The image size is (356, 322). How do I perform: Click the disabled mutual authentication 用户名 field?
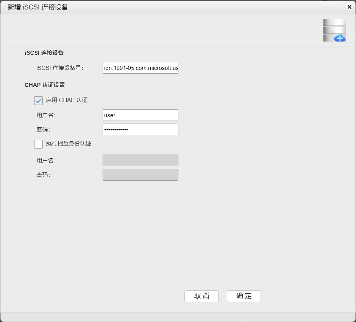[x=140, y=161]
